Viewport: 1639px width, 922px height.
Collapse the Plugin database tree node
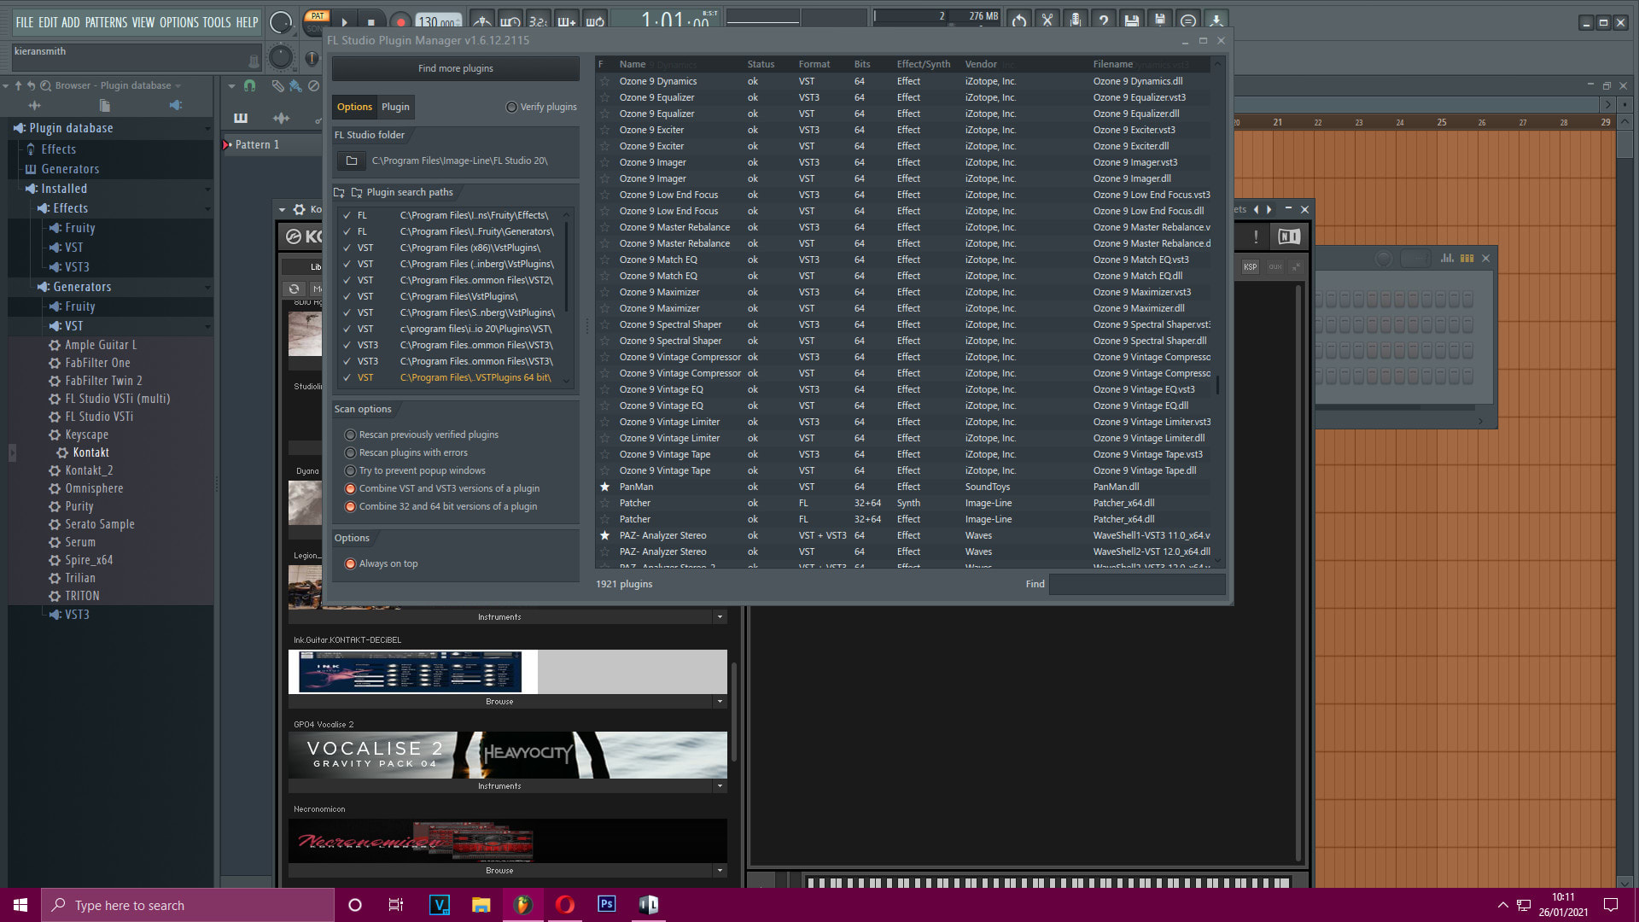pyautogui.click(x=207, y=129)
